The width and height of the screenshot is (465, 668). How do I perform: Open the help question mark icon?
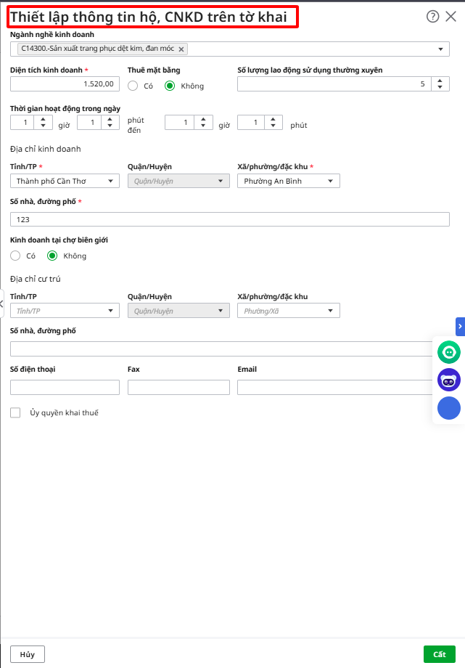point(433,17)
